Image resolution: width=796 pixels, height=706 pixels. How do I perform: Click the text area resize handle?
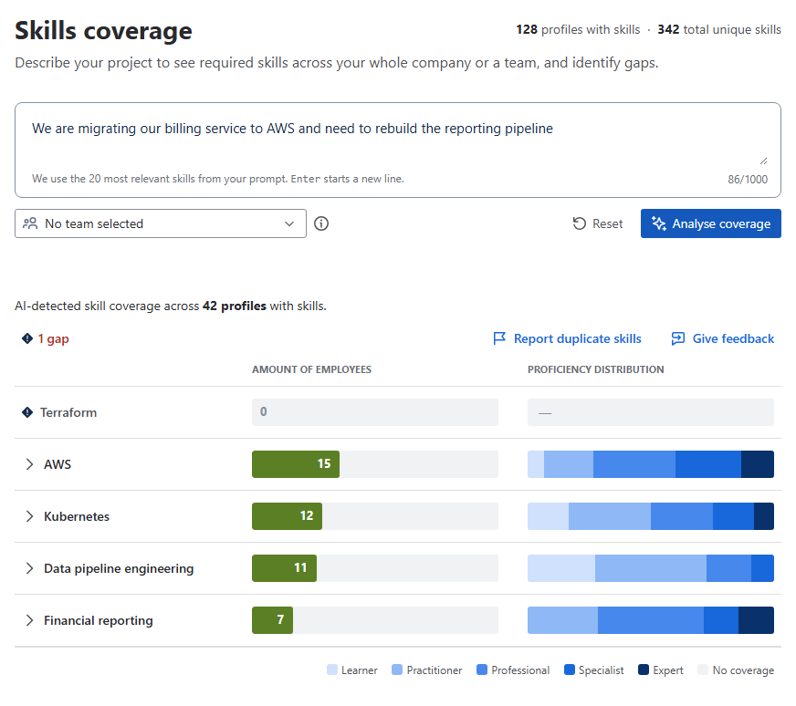(x=763, y=161)
